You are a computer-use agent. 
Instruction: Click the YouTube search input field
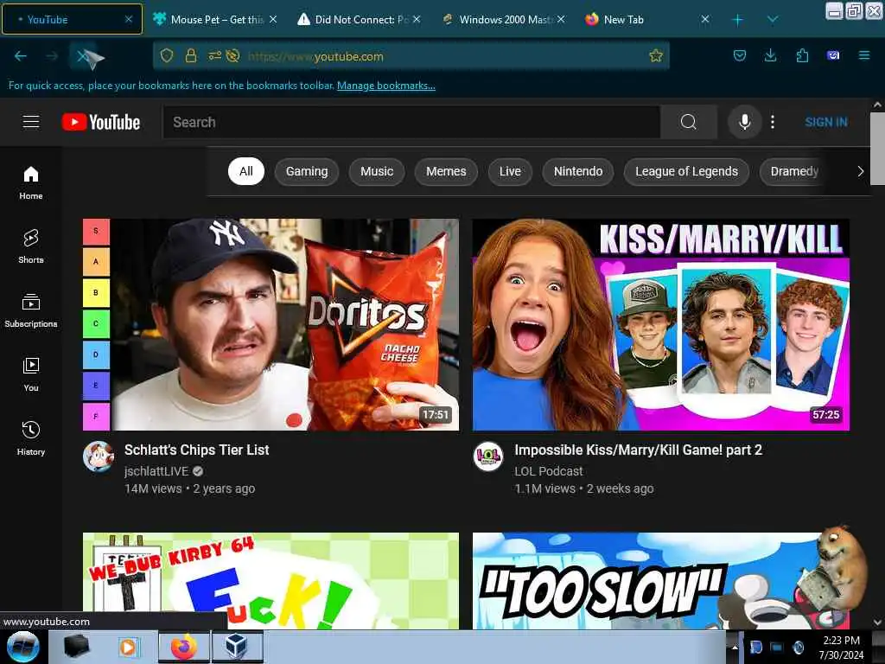411,122
